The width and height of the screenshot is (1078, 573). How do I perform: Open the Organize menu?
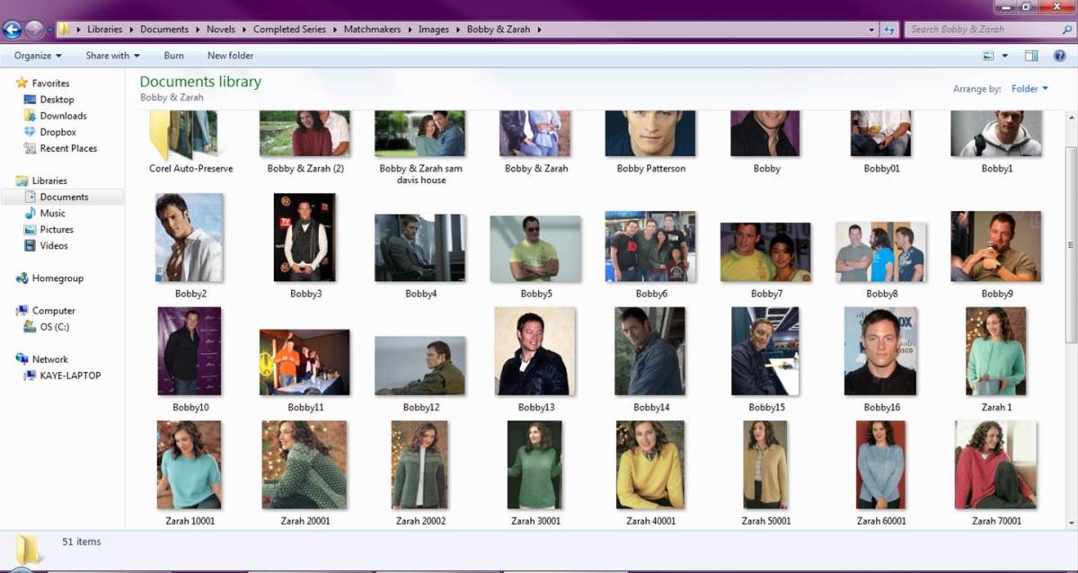(x=38, y=56)
